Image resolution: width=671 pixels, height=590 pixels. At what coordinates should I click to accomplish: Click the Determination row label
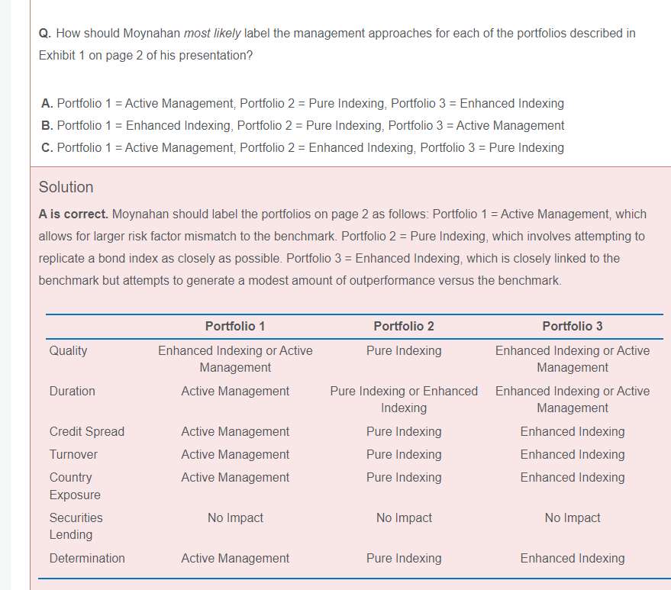click(x=87, y=558)
